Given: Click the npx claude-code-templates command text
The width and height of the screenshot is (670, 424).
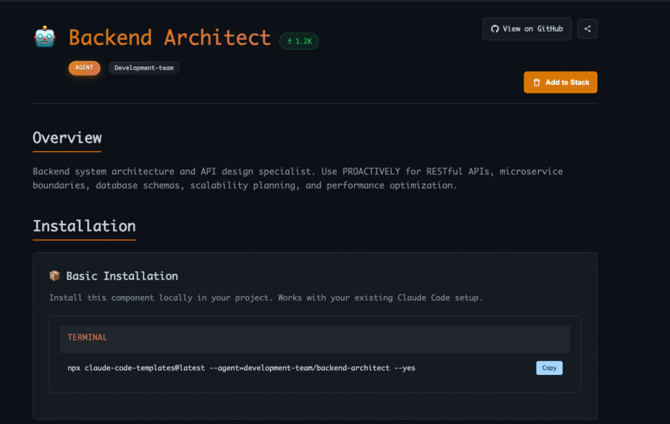Looking at the screenshot, I should pyautogui.click(x=241, y=368).
